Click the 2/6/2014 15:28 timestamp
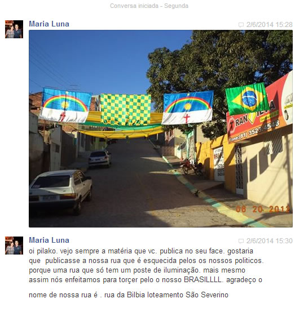The width and height of the screenshot is (295, 312). pyautogui.click(x=269, y=25)
